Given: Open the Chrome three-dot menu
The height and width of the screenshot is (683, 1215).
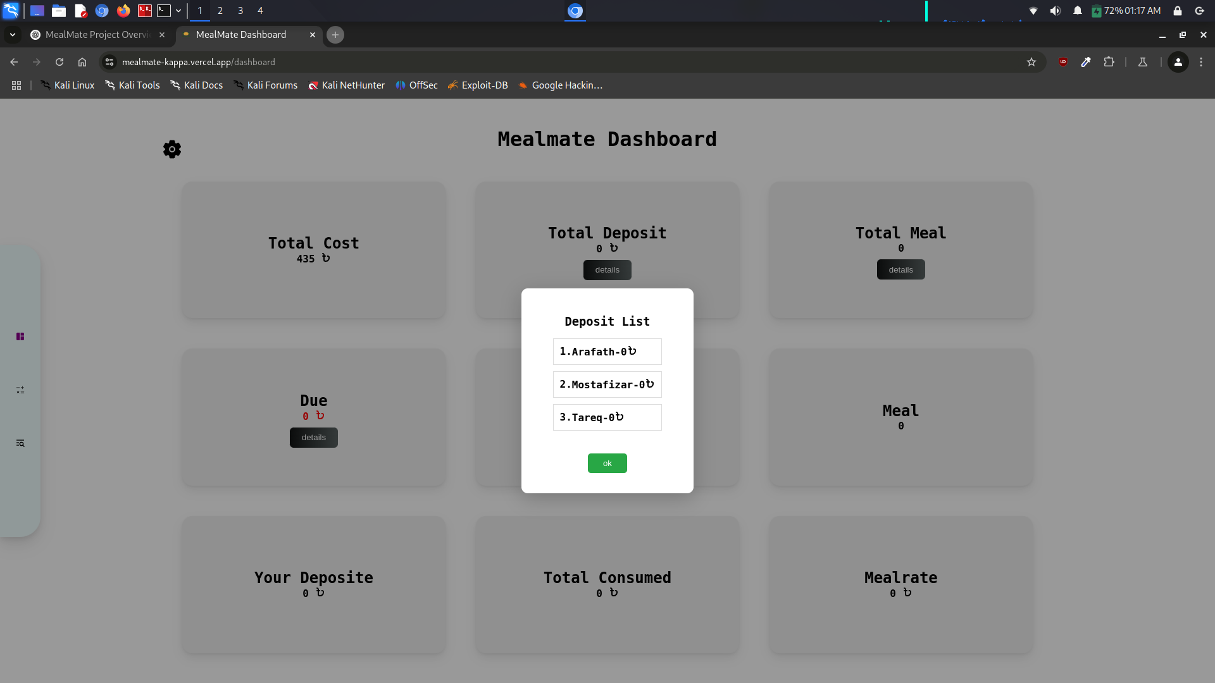Looking at the screenshot, I should [1201, 62].
